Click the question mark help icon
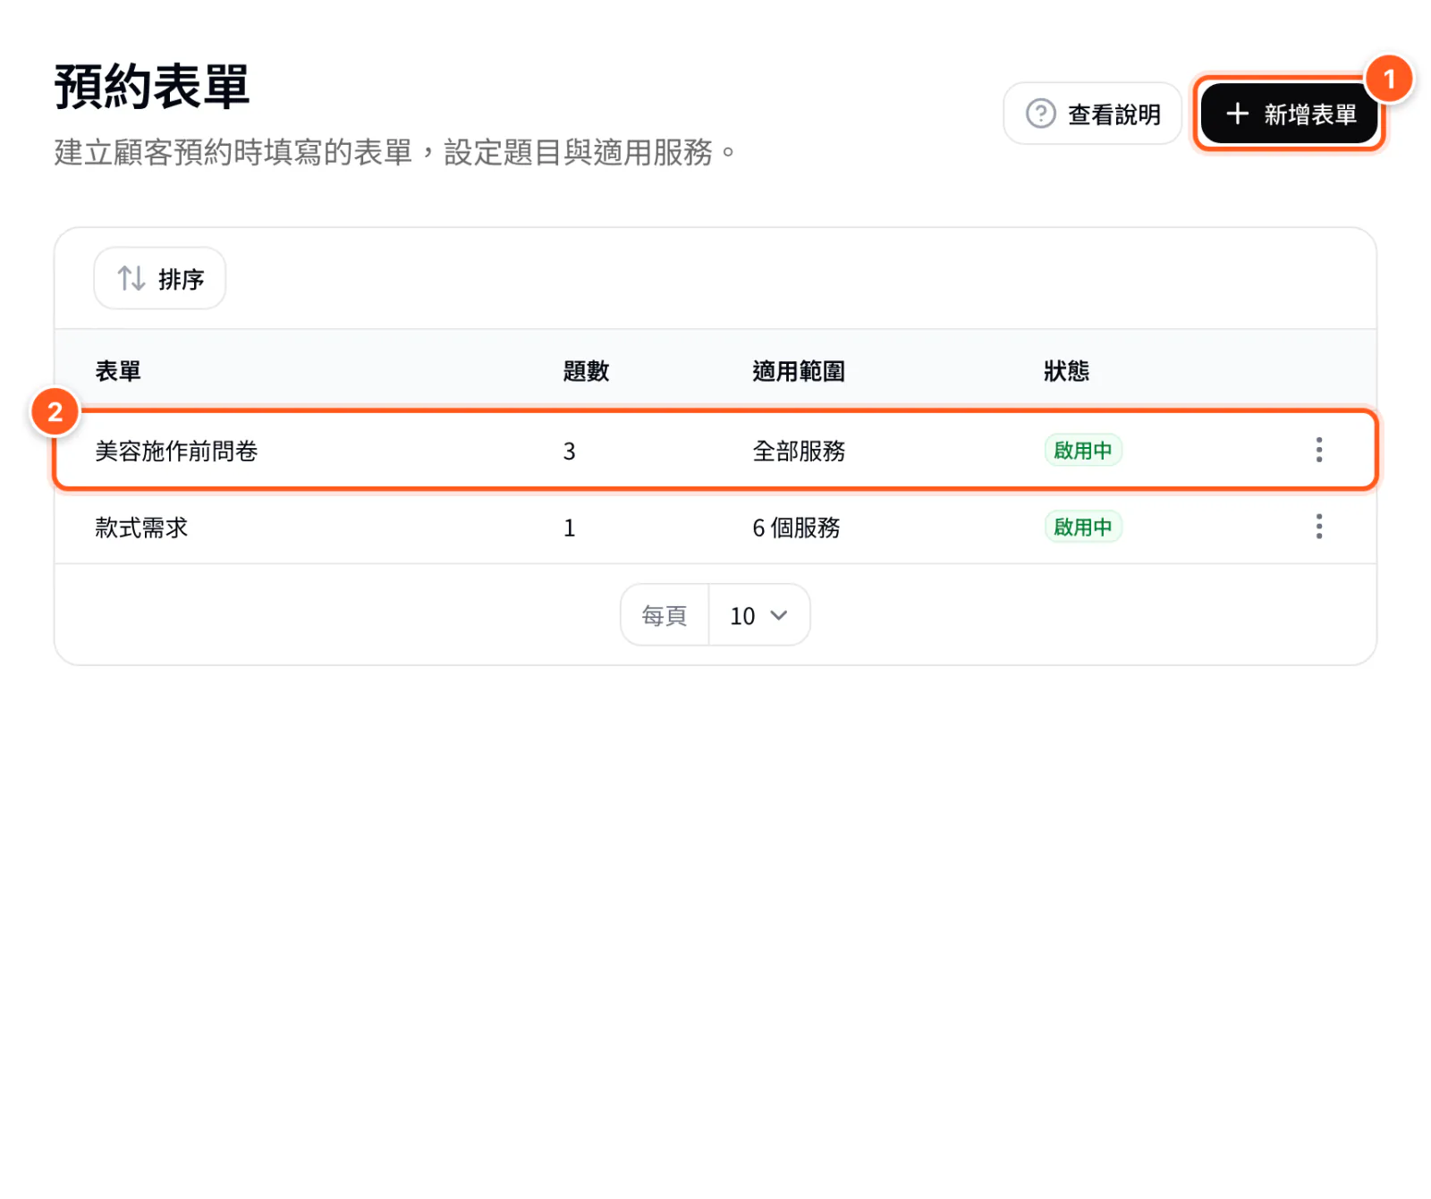This screenshot has width=1431, height=1199. tap(1040, 114)
